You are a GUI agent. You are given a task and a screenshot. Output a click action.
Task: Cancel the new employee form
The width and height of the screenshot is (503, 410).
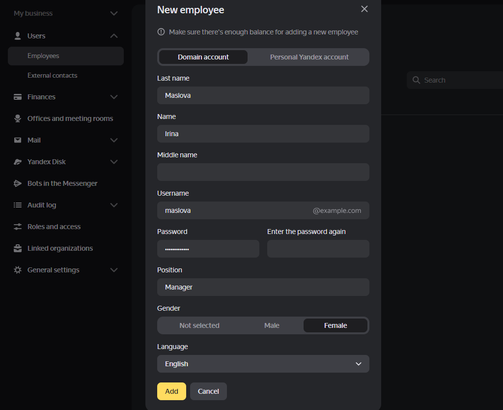tap(208, 391)
